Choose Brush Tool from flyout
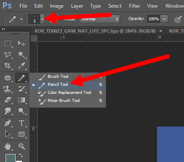This screenshot has width=184, height=162. (68, 77)
